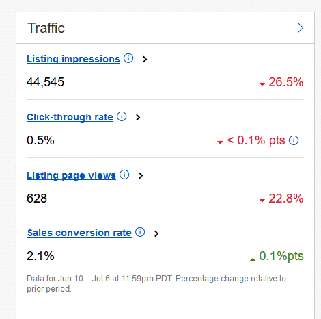Click info icon beside Click-through rate

coord(122,116)
